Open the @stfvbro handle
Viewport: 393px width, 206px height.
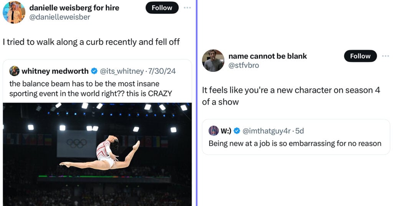(244, 65)
